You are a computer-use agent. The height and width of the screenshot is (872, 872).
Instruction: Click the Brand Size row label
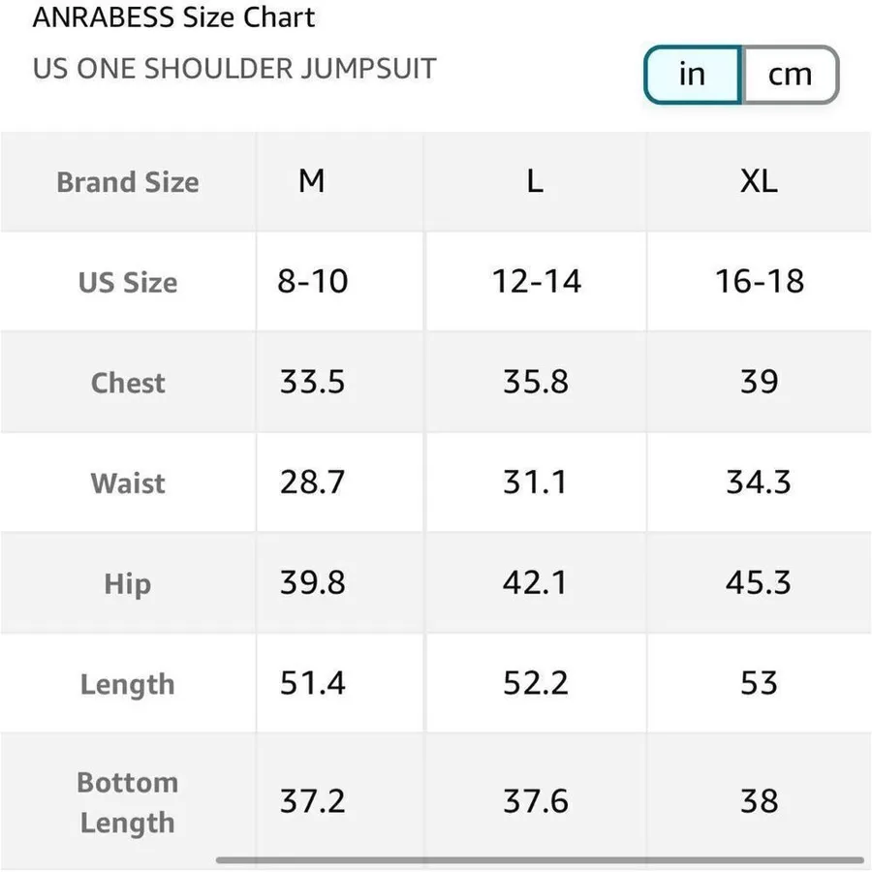128,182
